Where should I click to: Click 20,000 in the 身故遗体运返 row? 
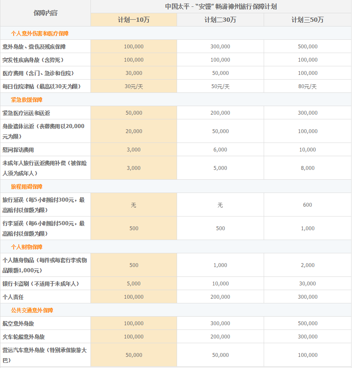pos(134,131)
